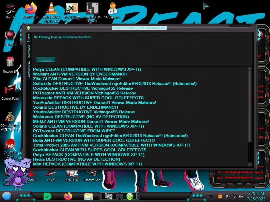
Task: Select Solaris DESTRUCTIVE BY ENDERMANCH
Action: click(75, 107)
